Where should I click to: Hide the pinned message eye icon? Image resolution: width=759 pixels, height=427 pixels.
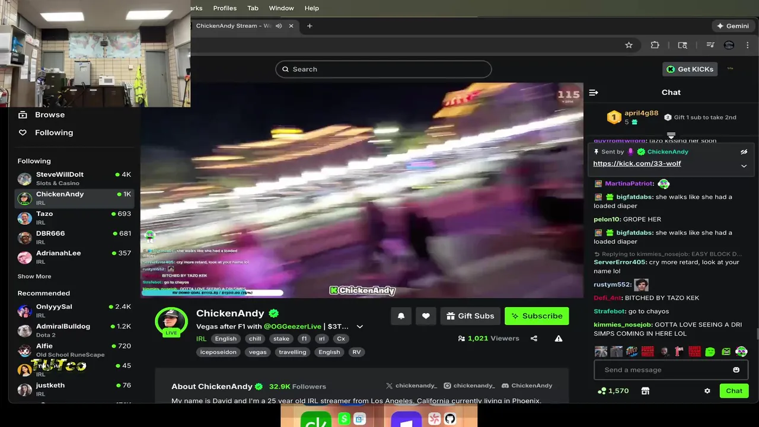coord(744,152)
